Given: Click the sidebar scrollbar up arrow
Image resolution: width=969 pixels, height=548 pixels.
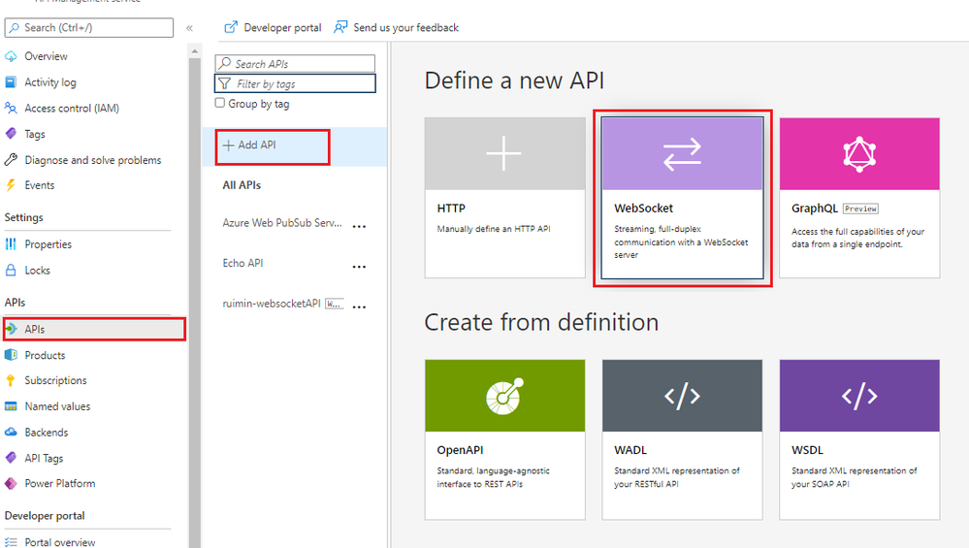Looking at the screenshot, I should pos(195,51).
